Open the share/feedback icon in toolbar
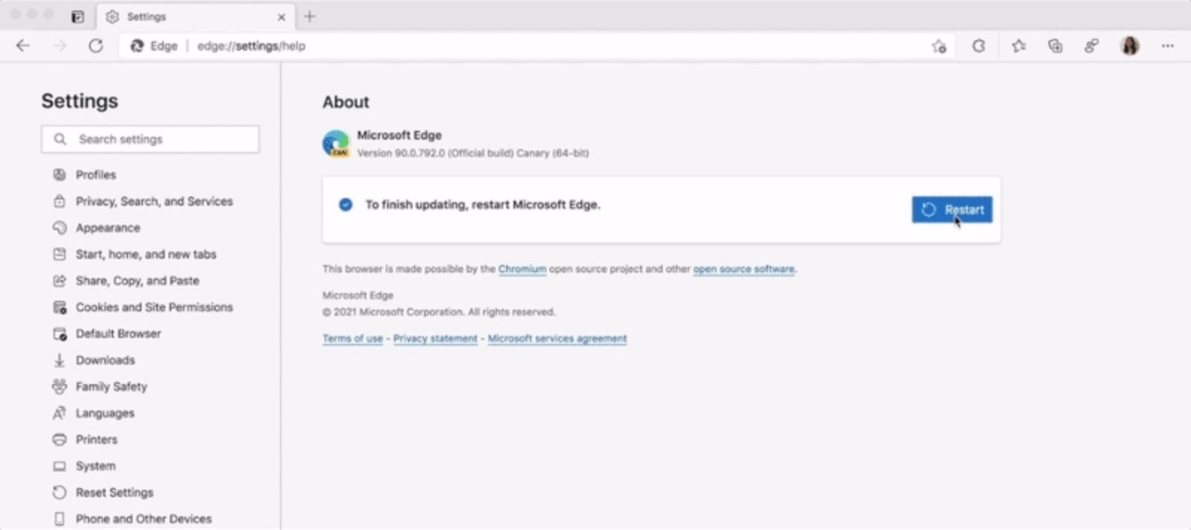This screenshot has width=1191, height=530. (1091, 46)
